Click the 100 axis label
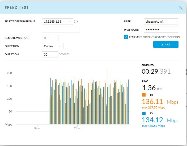187x146 pixels. tap(9, 99)
